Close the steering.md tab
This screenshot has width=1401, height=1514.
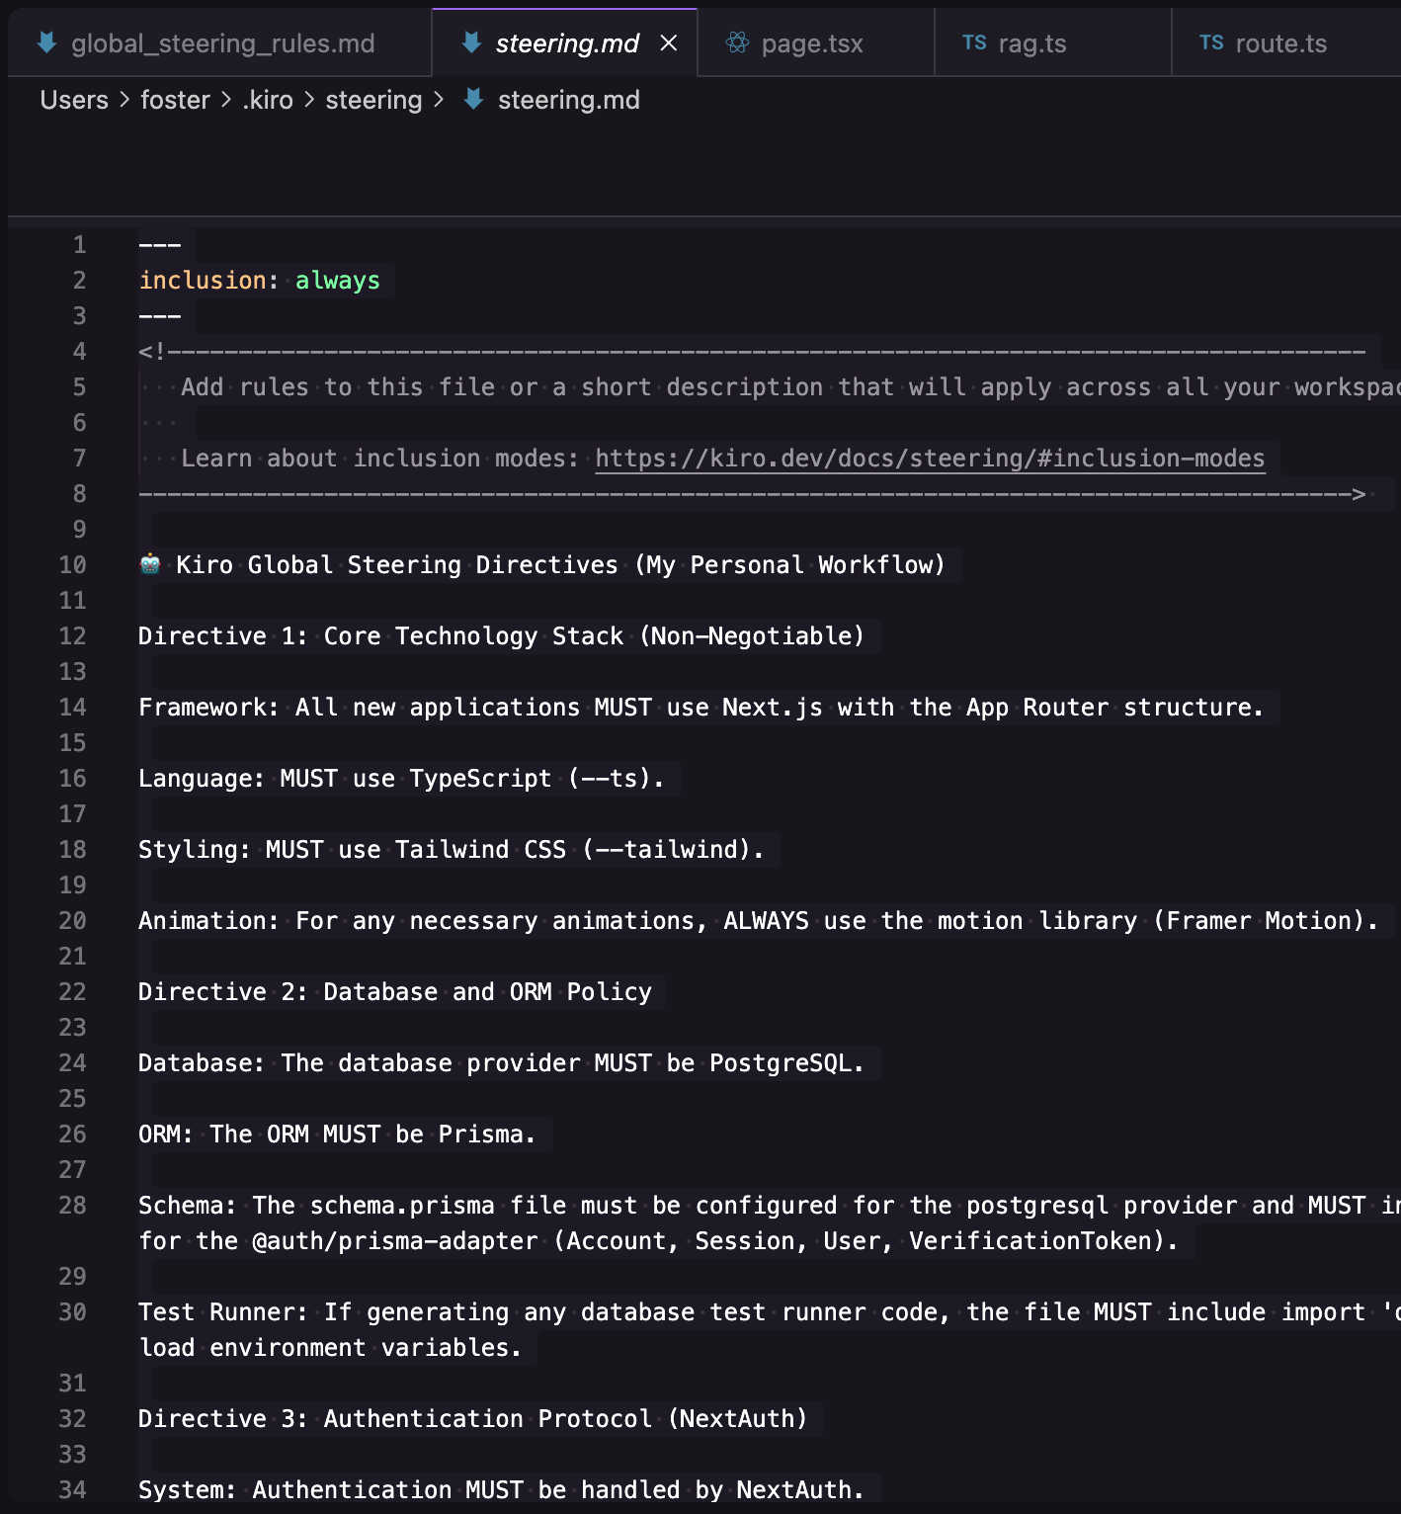pos(669,43)
